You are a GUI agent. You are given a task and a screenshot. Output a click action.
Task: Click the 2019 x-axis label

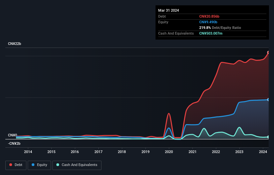[x=146, y=152]
